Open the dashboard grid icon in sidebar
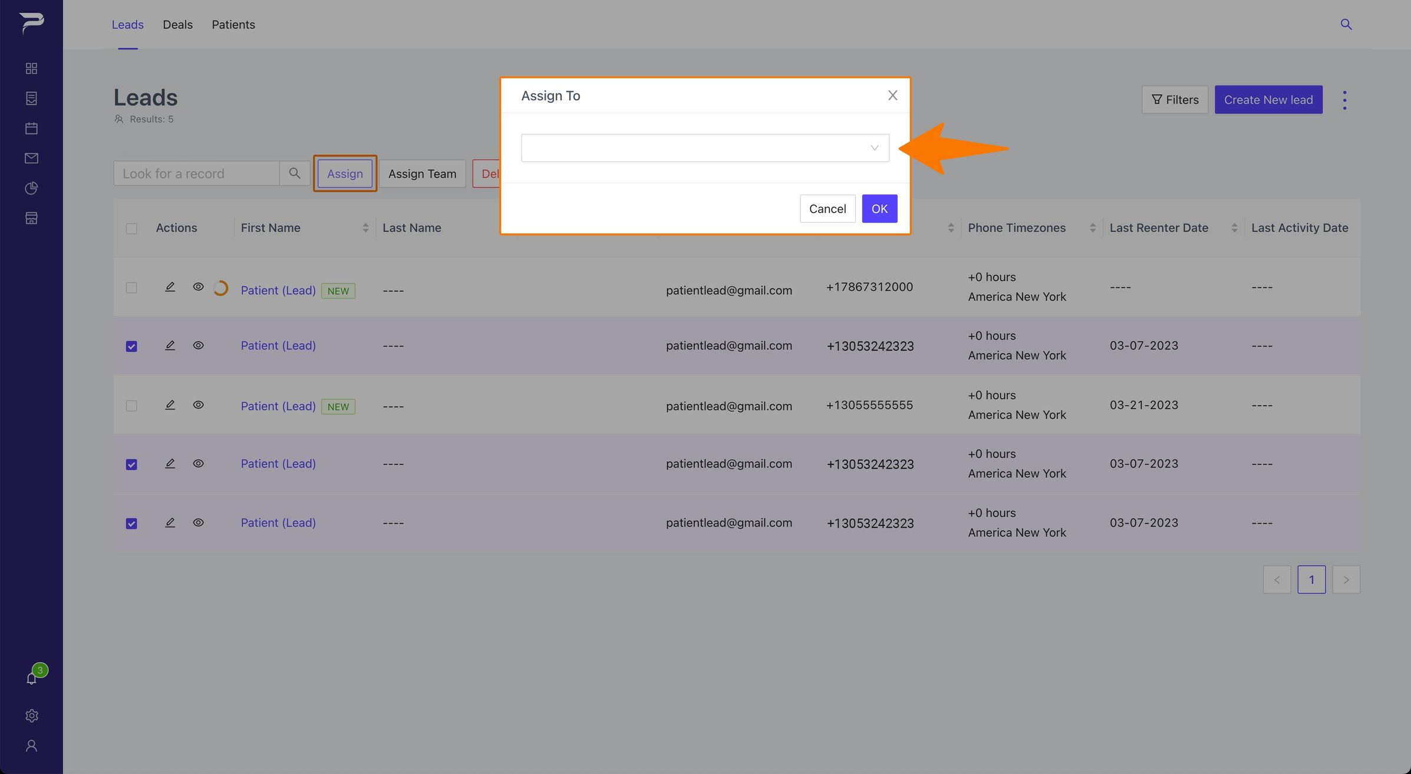Viewport: 1411px width, 774px height. coord(31,68)
